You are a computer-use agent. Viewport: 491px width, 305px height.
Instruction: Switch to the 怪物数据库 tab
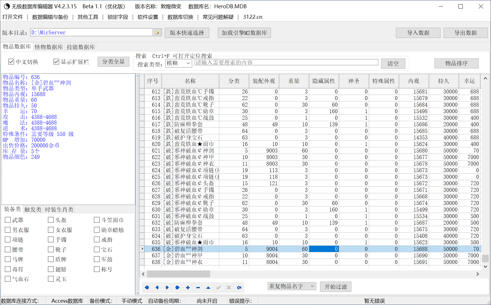[49, 47]
